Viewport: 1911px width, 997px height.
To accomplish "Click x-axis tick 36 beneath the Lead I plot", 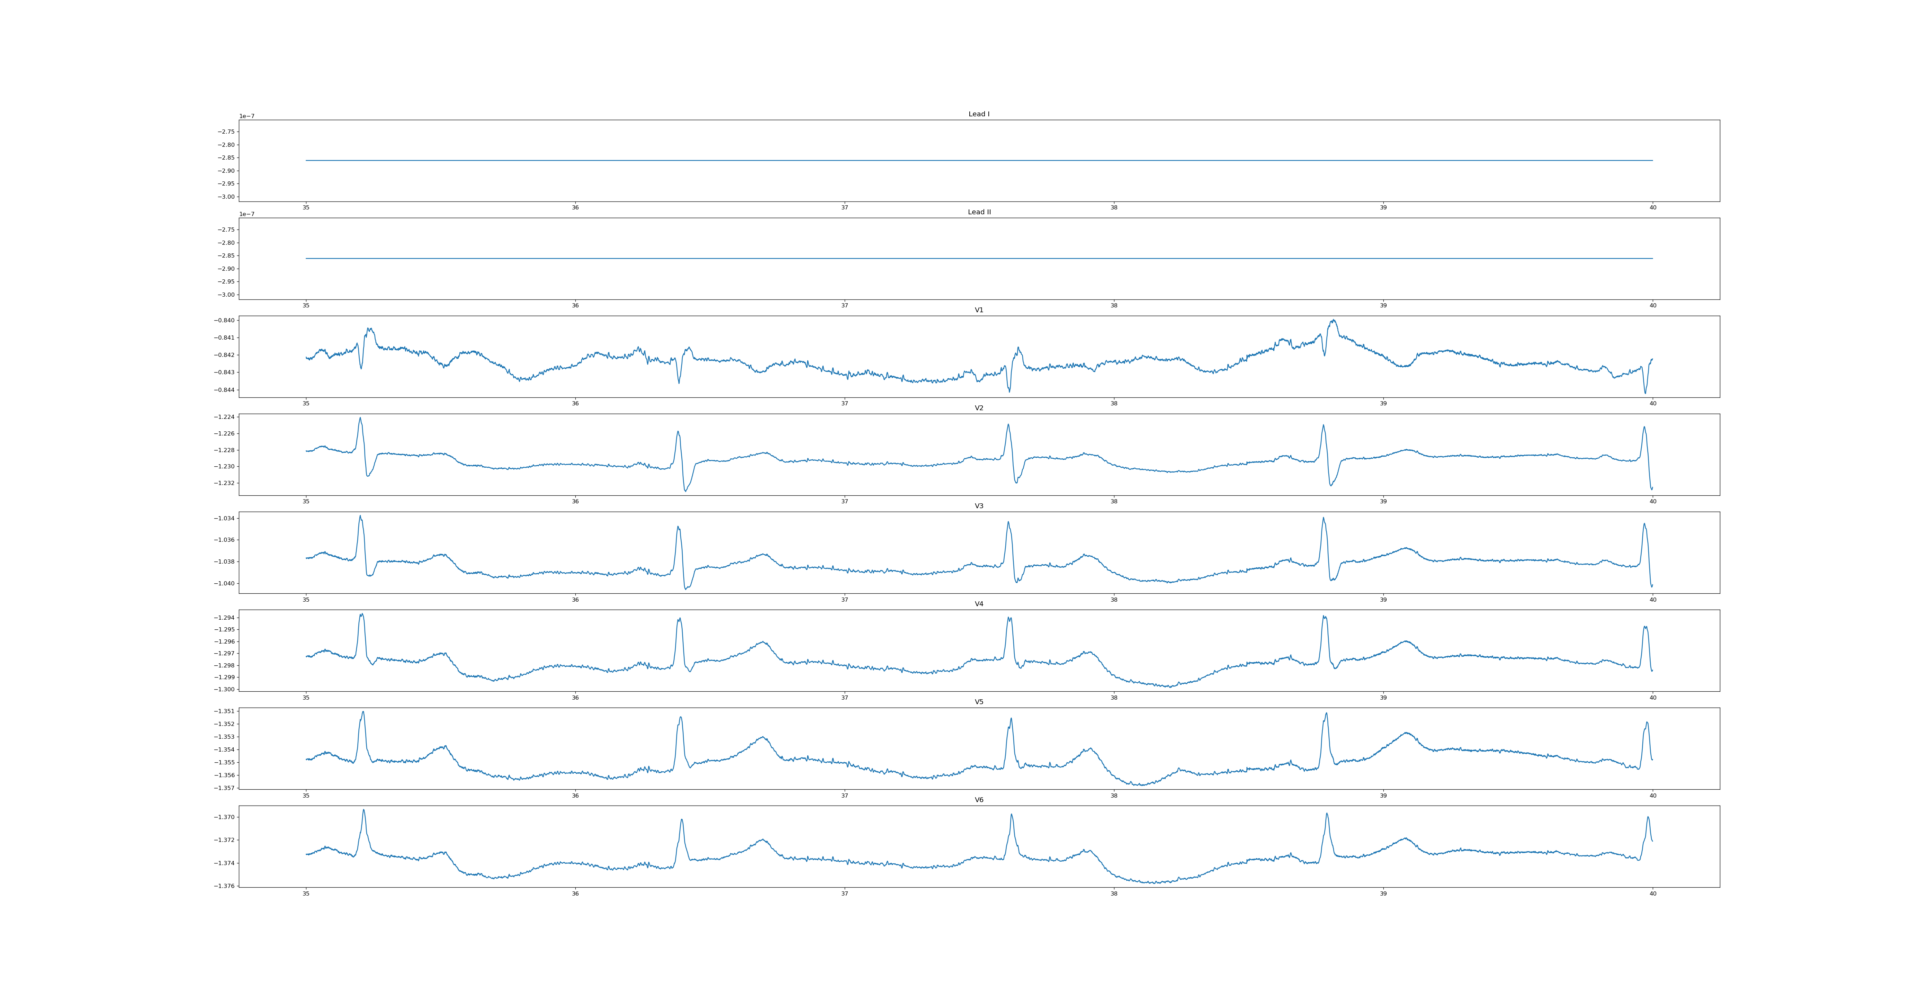I will (575, 208).
